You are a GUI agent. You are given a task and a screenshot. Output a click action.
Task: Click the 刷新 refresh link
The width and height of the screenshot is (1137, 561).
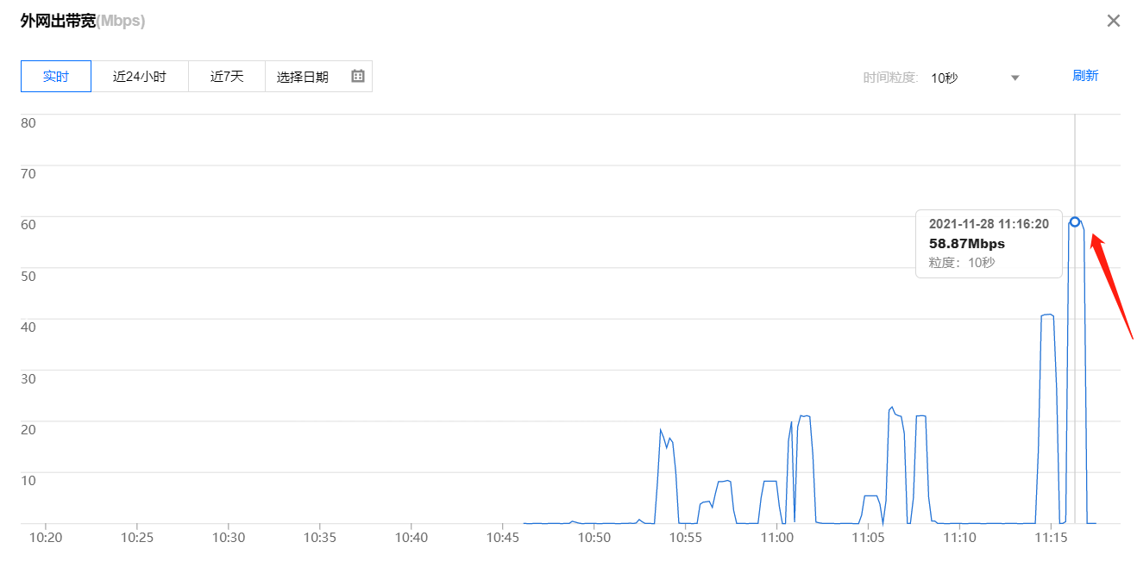tap(1085, 75)
